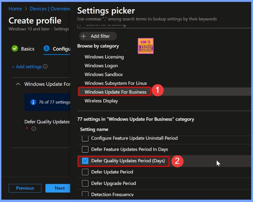The height and width of the screenshot is (202, 253).
Task: Click the How To Manage Devices logo
Action: pyautogui.click(x=145, y=46)
